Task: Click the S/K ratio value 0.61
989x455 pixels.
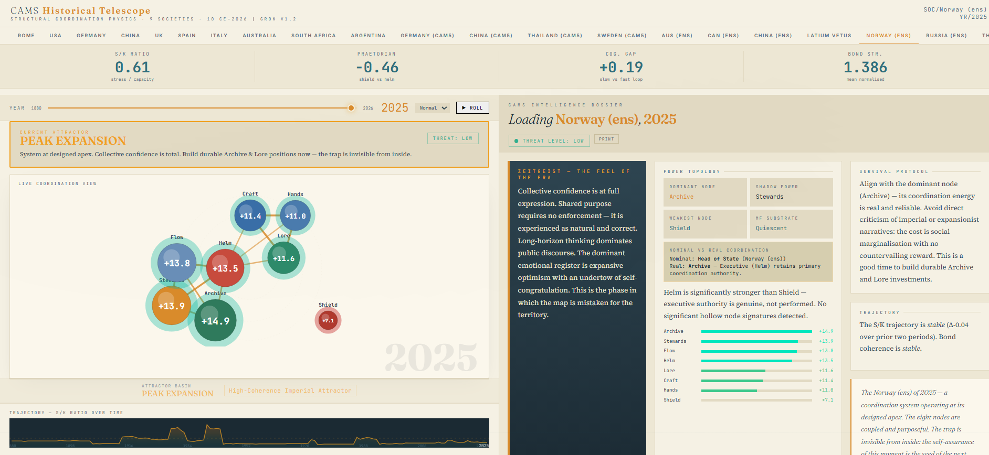Action: (133, 67)
